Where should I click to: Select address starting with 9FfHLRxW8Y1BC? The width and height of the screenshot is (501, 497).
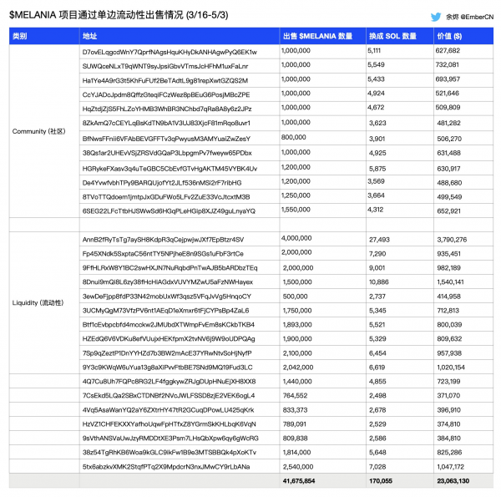(170, 268)
